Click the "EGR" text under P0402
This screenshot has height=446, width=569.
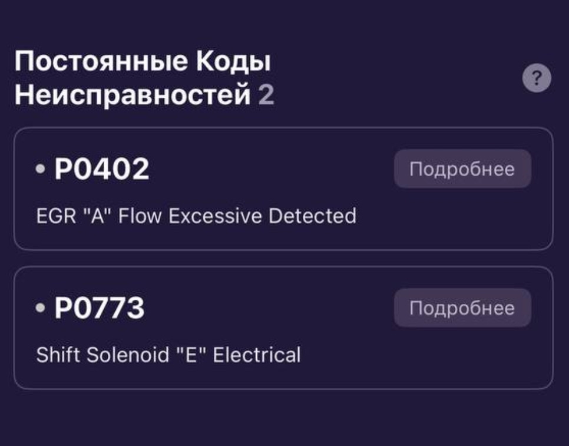point(53,216)
